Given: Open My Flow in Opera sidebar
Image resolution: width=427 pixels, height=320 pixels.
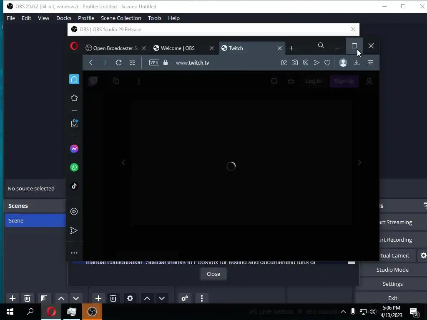Looking at the screenshot, I should point(74,230).
